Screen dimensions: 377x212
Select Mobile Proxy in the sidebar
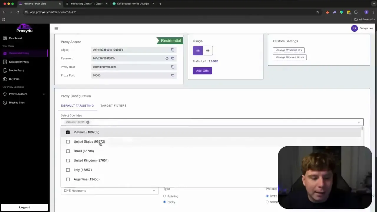click(x=16, y=70)
